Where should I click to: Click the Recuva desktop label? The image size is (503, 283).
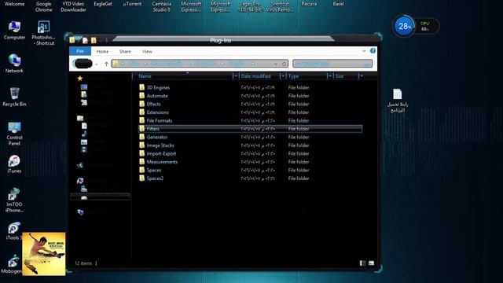[x=309, y=4]
